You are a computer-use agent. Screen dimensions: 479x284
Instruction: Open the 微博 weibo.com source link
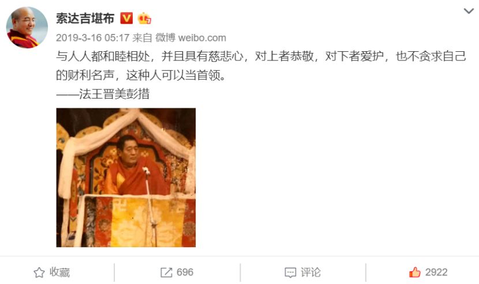tap(190, 38)
